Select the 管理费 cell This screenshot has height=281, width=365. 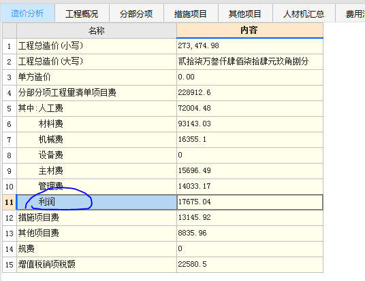(x=97, y=187)
